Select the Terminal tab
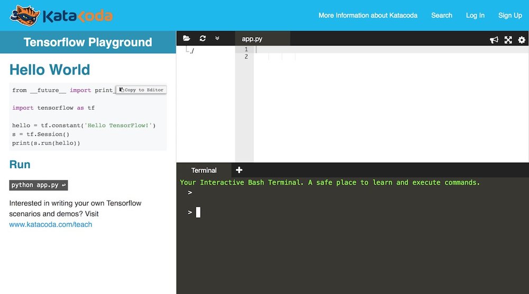The width and height of the screenshot is (529, 294). 204,170
